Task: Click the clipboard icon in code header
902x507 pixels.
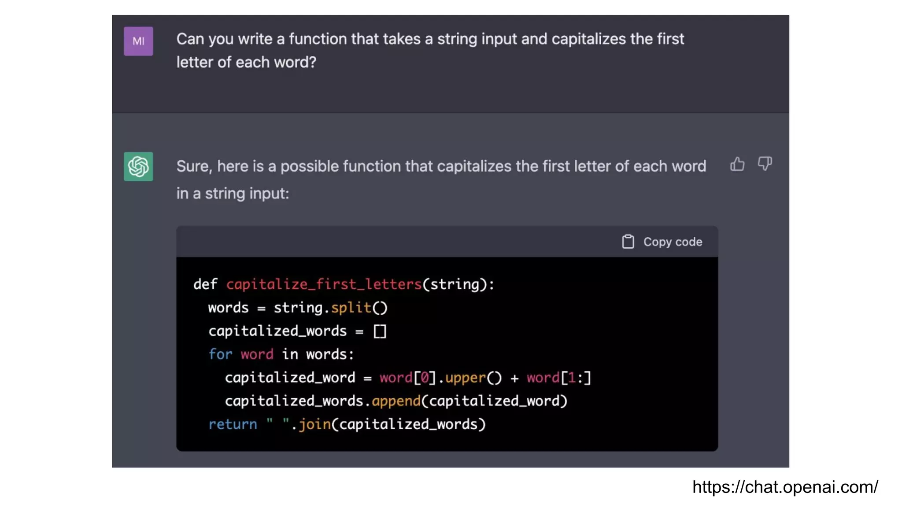Action: pos(628,242)
